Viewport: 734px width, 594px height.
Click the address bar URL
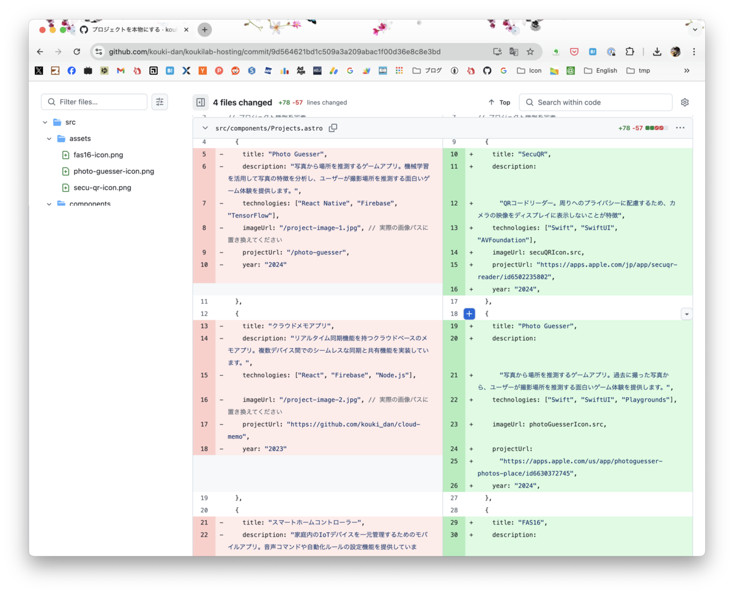[274, 52]
